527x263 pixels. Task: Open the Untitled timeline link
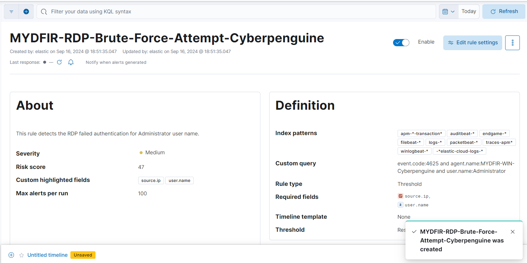(x=47, y=255)
